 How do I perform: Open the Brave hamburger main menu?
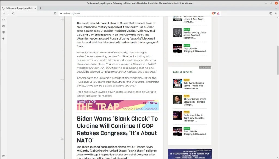[x=275, y=13]
